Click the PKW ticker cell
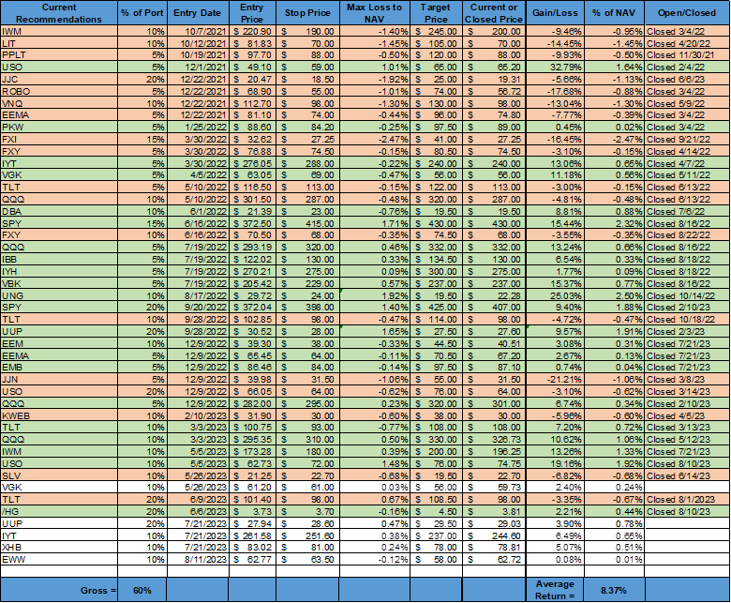Screen dimensions: 731x603 (59, 128)
